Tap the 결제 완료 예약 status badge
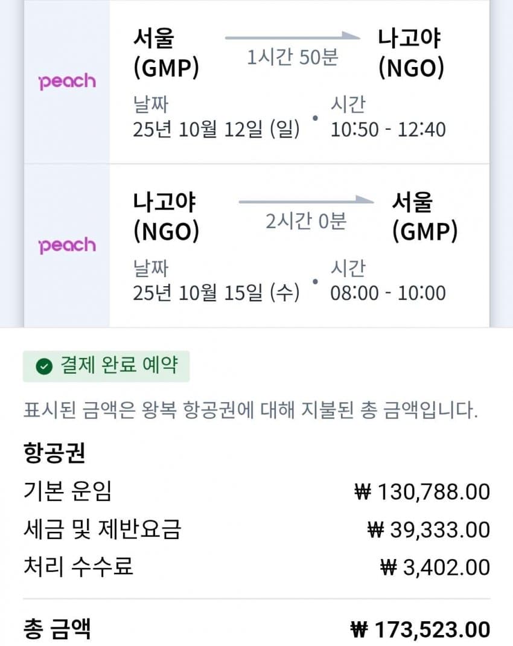The height and width of the screenshot is (646, 513). [106, 366]
